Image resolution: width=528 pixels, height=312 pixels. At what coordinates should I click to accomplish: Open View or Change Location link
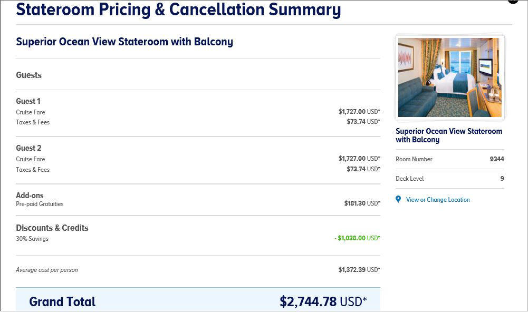(438, 200)
